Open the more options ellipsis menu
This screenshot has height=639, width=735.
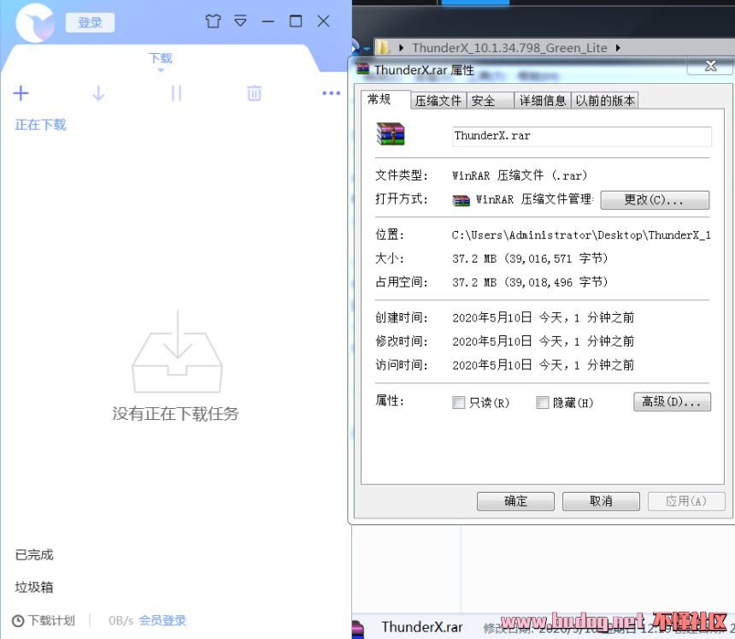click(331, 93)
